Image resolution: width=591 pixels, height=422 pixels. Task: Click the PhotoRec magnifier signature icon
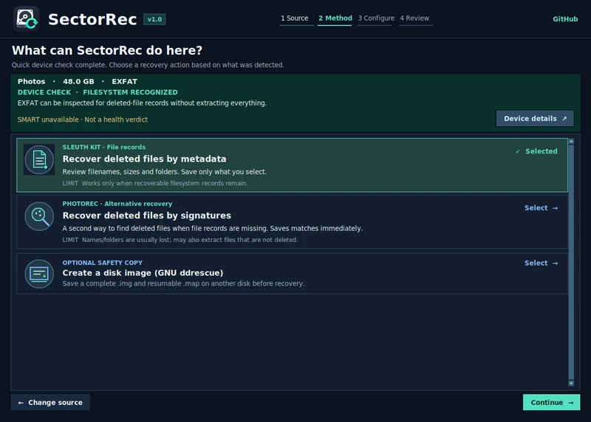point(39,216)
